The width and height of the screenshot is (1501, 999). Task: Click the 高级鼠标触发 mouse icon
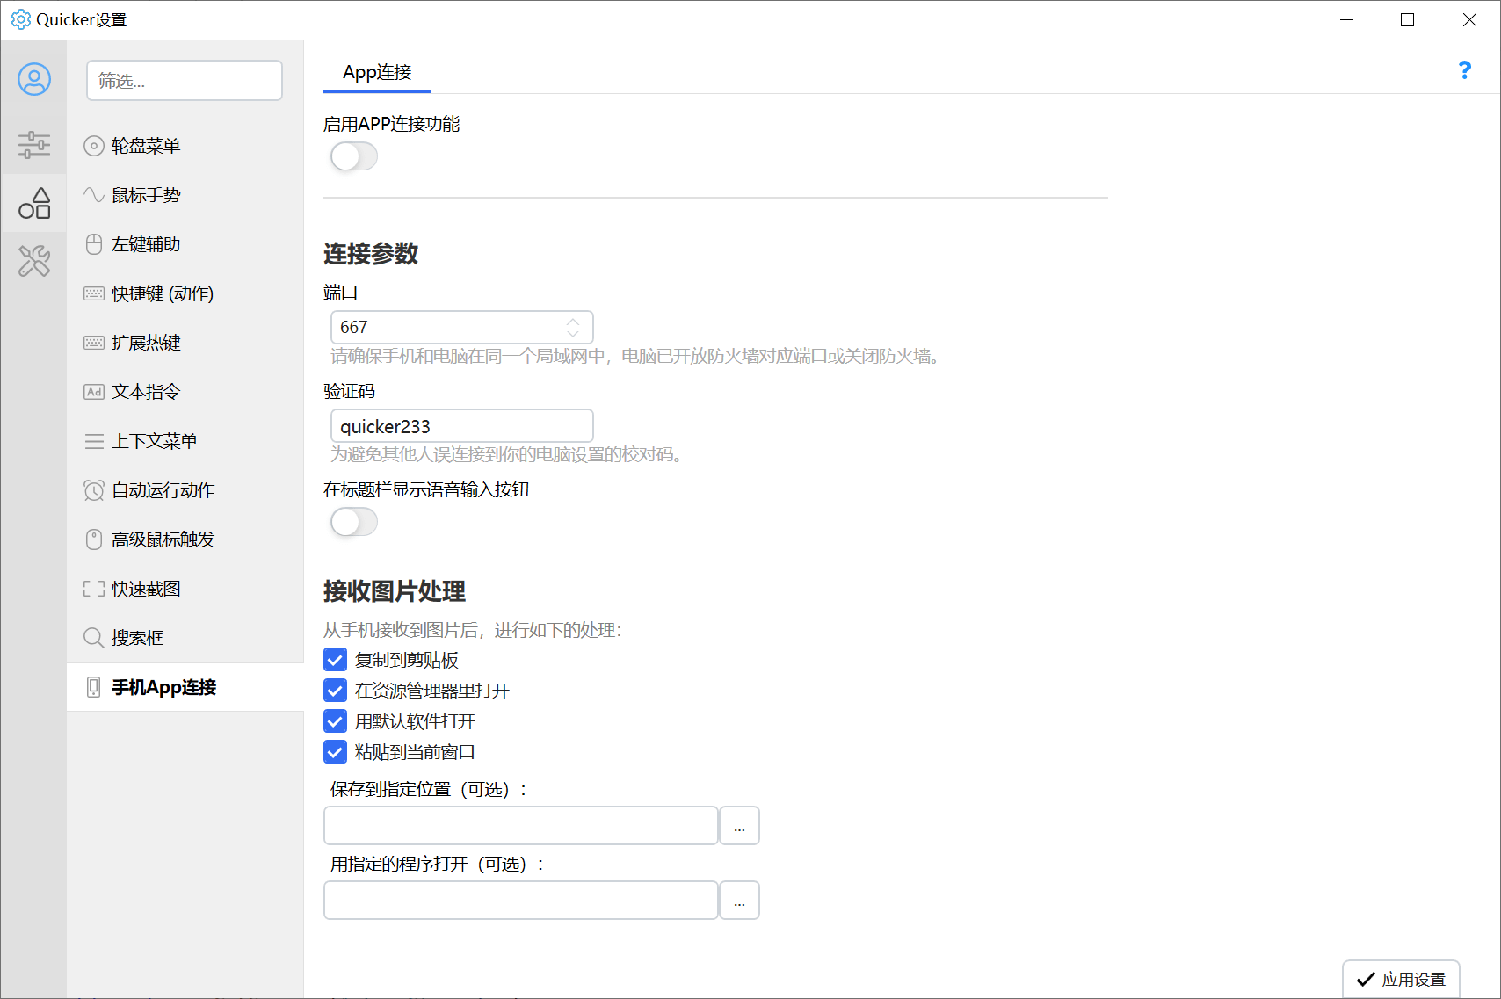[94, 539]
